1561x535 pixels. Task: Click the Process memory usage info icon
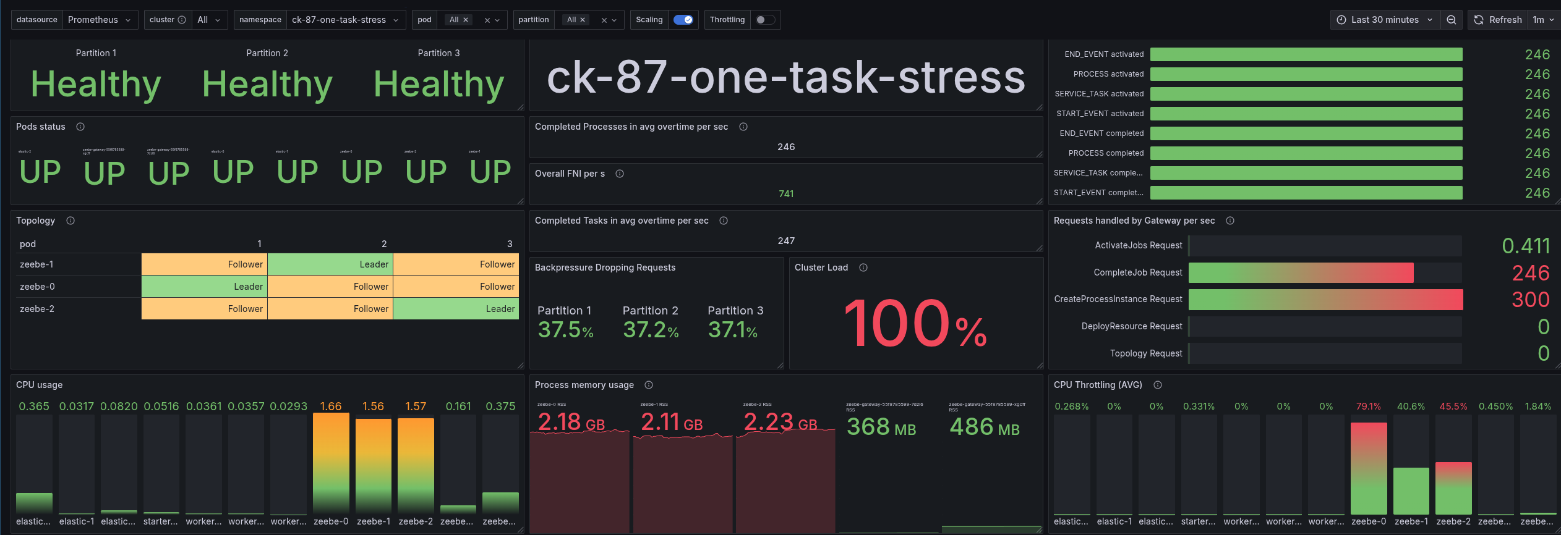(x=649, y=385)
